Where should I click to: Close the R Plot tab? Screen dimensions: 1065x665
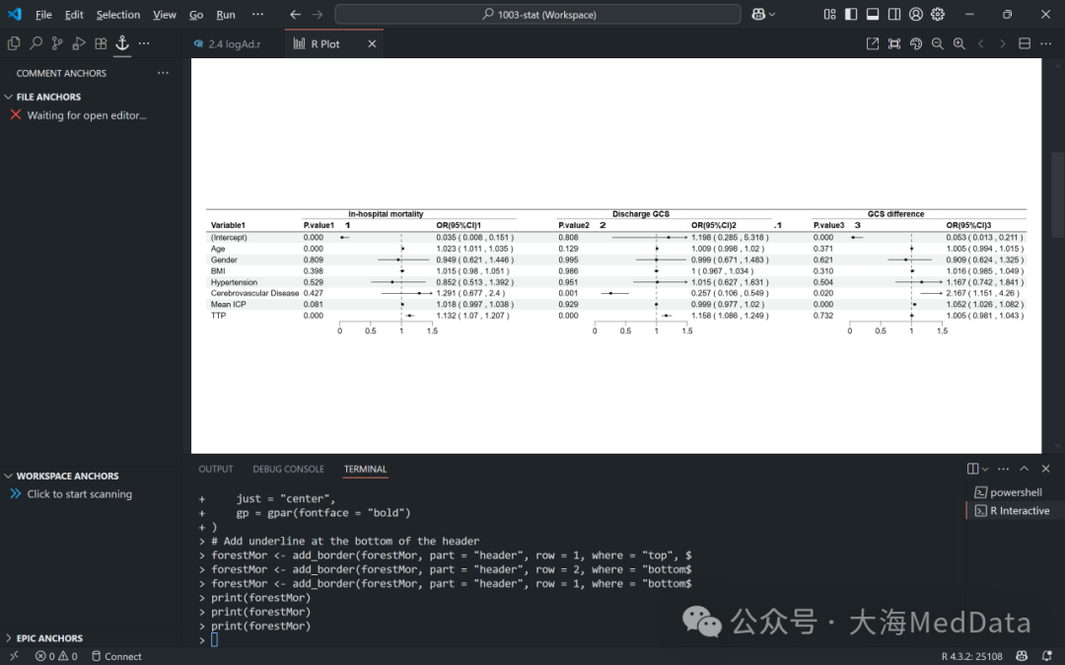point(372,43)
